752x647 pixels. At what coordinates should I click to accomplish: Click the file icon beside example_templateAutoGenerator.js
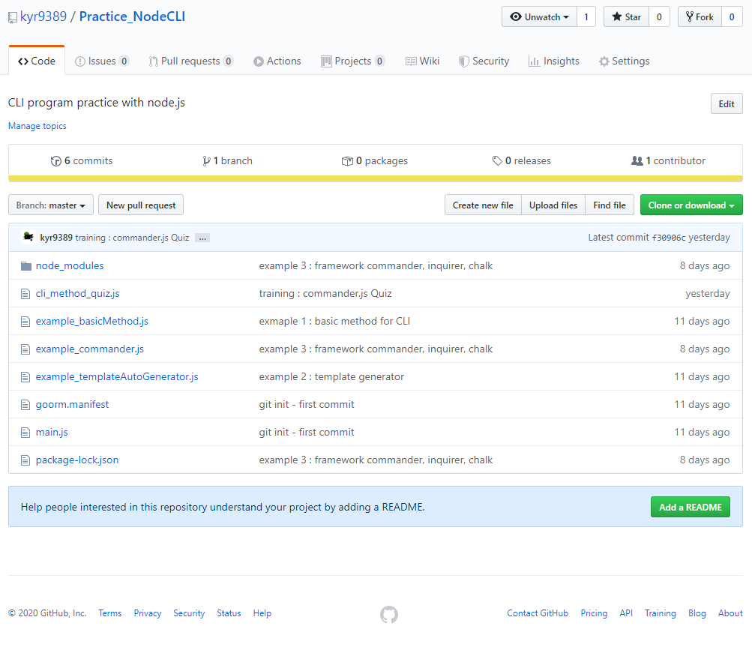coord(25,377)
